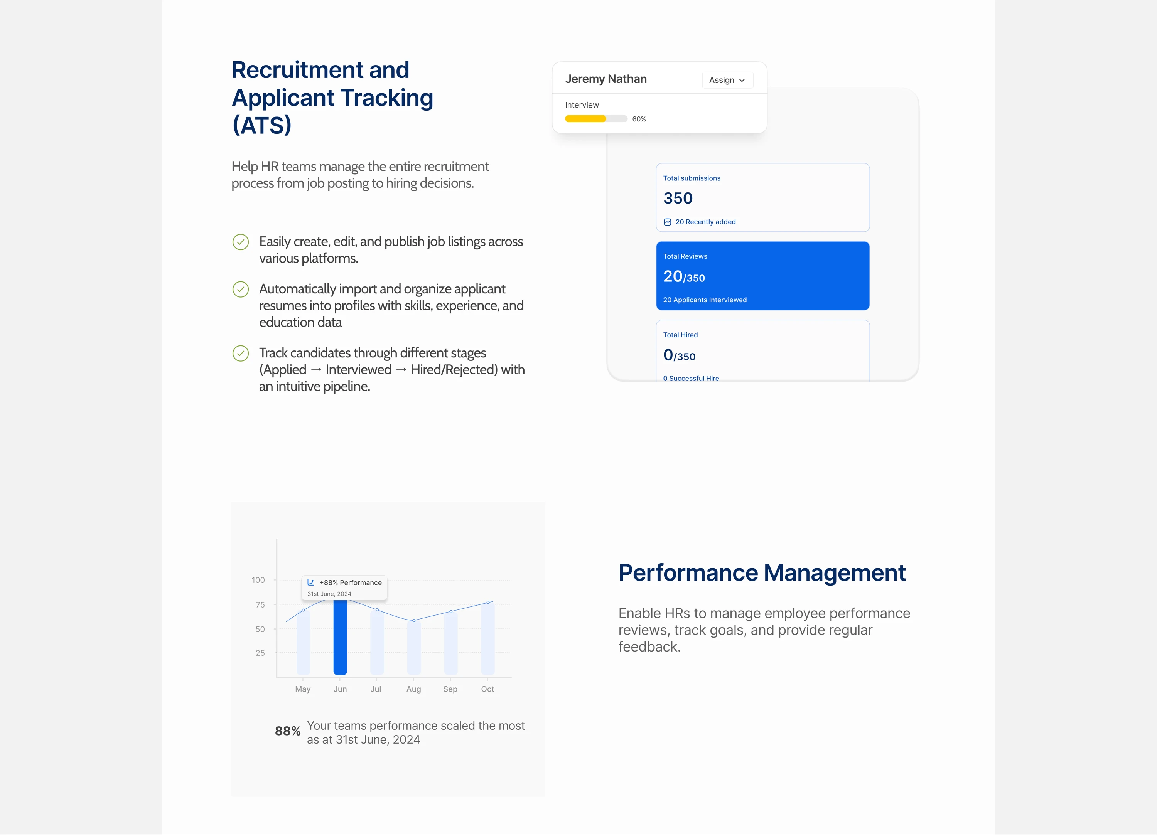
Task: Select the Aug bar in performance chart
Action: click(414, 648)
